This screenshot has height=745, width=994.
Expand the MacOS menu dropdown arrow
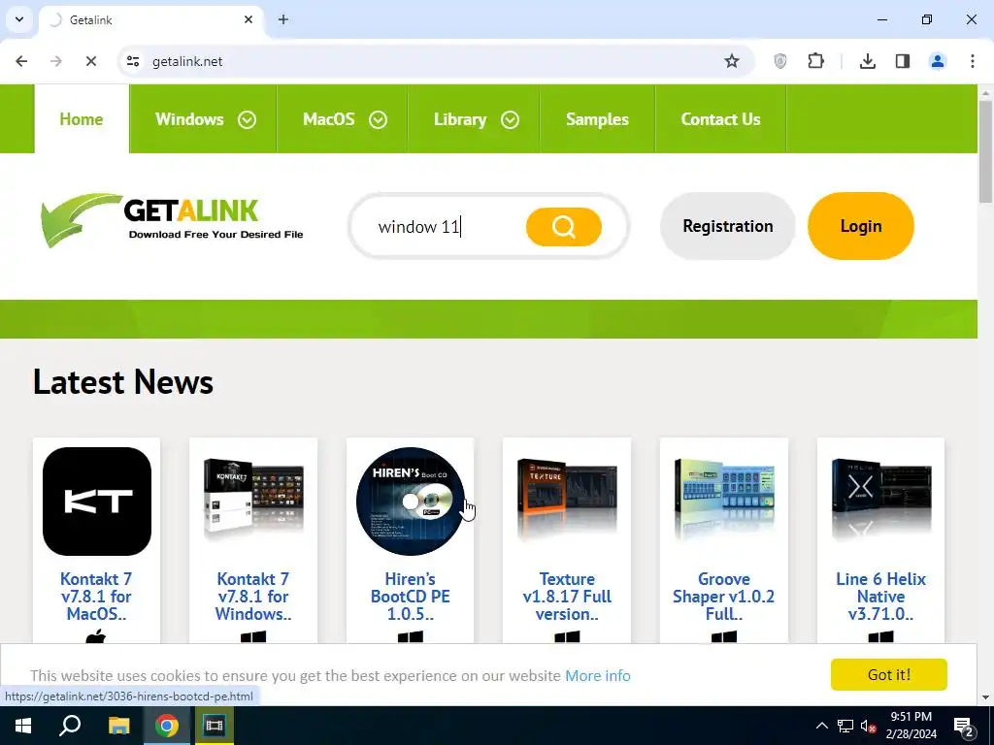click(378, 119)
